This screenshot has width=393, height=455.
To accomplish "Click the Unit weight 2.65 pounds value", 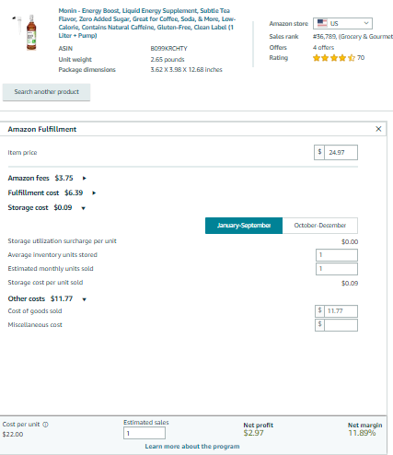I will pos(168,59).
